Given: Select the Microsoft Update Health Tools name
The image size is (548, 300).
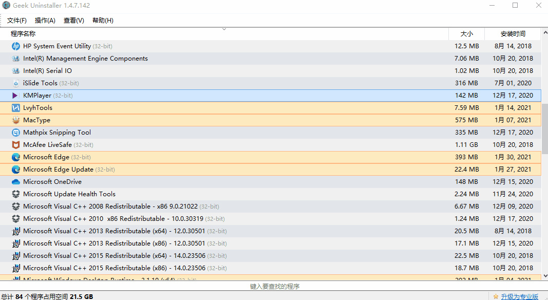Looking at the screenshot, I should [x=69, y=194].
